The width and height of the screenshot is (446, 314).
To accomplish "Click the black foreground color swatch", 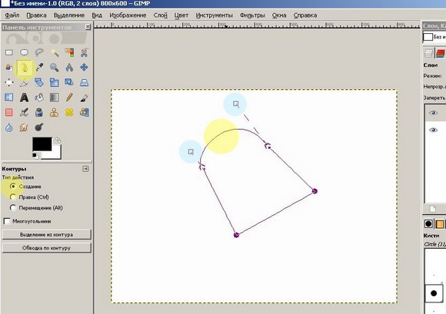I will click(42, 144).
